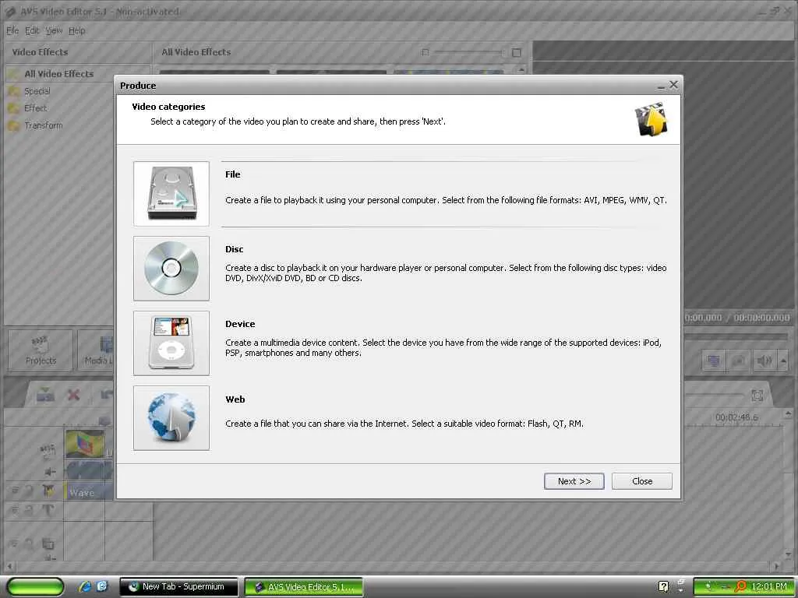Select the Wave effect clip on timeline
Screen dimensions: 798x598
tap(89, 492)
